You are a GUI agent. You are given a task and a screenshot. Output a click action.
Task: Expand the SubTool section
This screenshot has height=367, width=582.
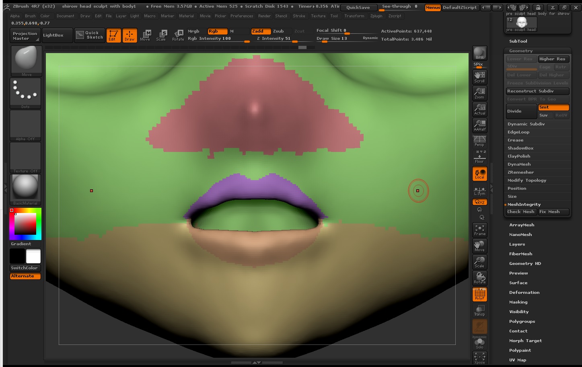coord(518,41)
